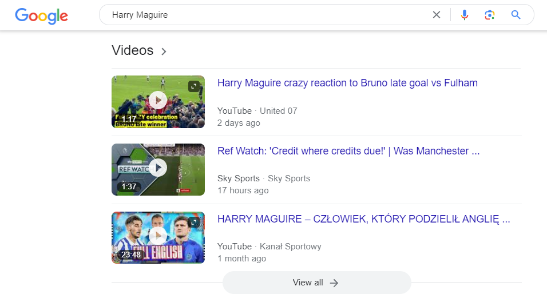
Task: Start voice search with the microphone icon
Action: pyautogui.click(x=465, y=15)
